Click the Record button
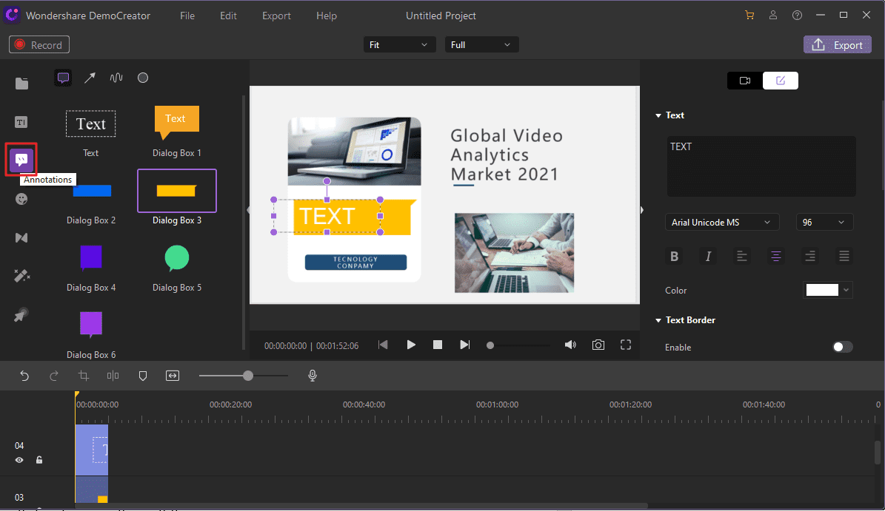Image resolution: width=885 pixels, height=511 pixels. coord(39,45)
